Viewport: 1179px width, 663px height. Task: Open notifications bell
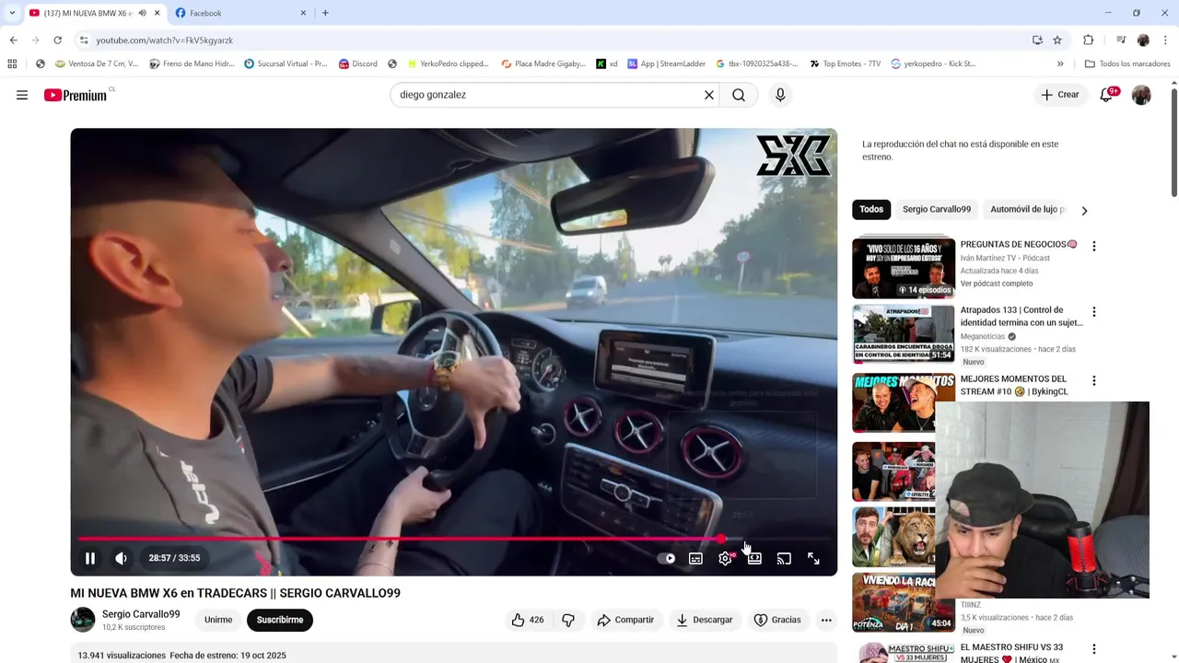click(1106, 95)
